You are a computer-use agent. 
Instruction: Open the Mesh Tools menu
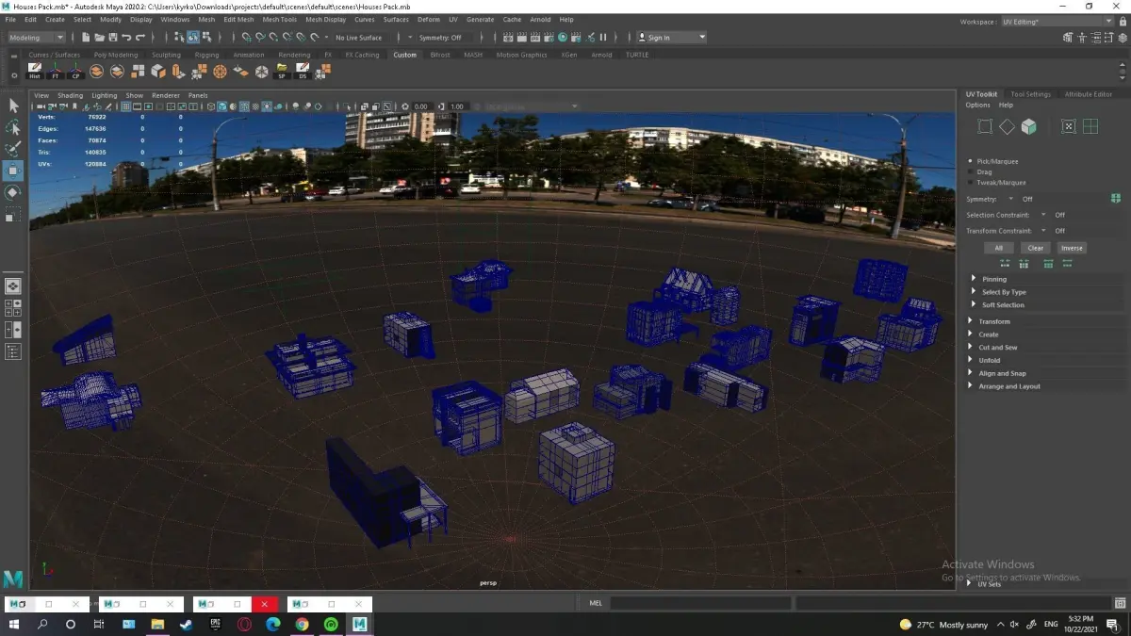[x=279, y=19]
